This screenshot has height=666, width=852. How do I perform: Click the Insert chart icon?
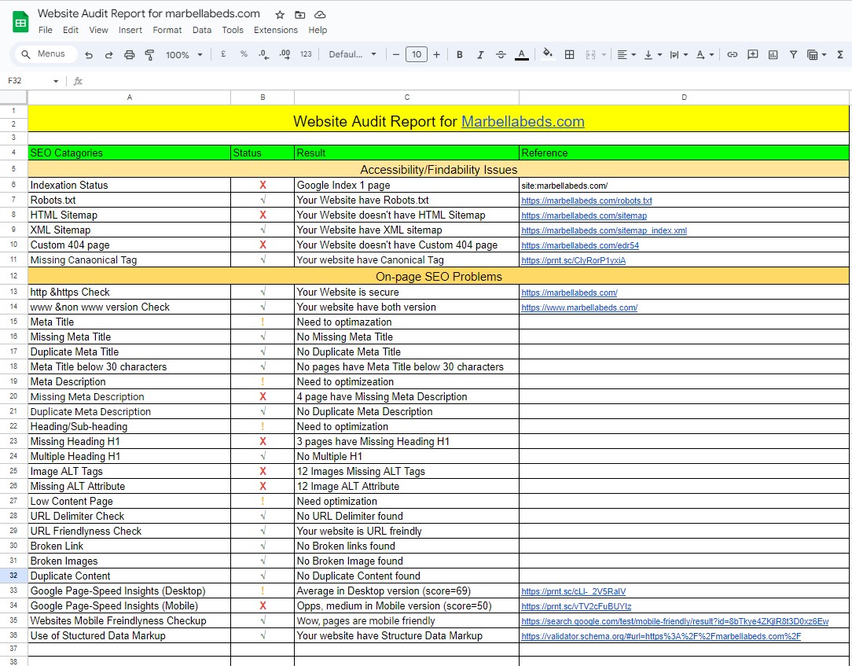(x=773, y=55)
